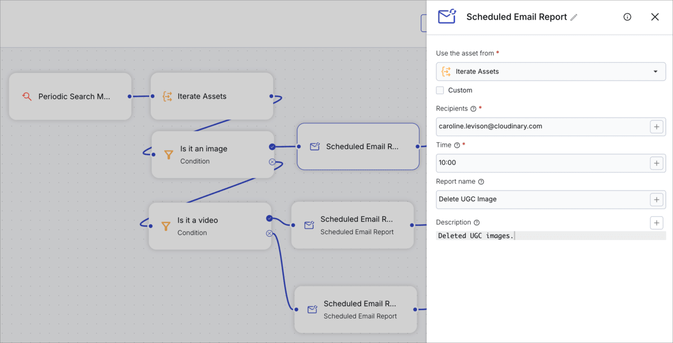673x343 pixels.
Task: Click the search icon on Periodic Search node
Action: 26,96
